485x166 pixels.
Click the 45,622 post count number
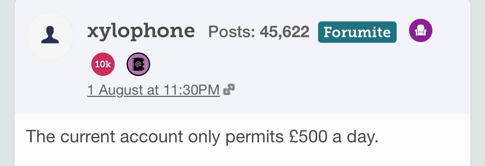click(285, 32)
